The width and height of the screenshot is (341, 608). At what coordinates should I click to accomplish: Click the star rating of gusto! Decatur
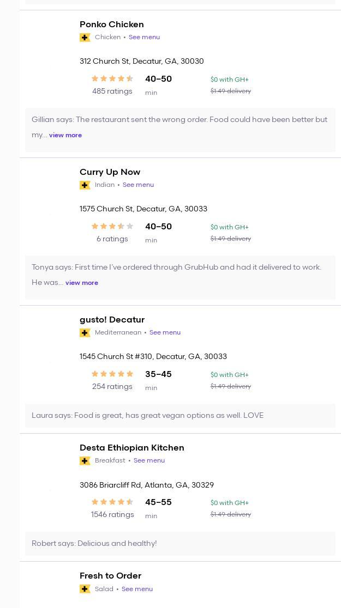[x=112, y=374]
